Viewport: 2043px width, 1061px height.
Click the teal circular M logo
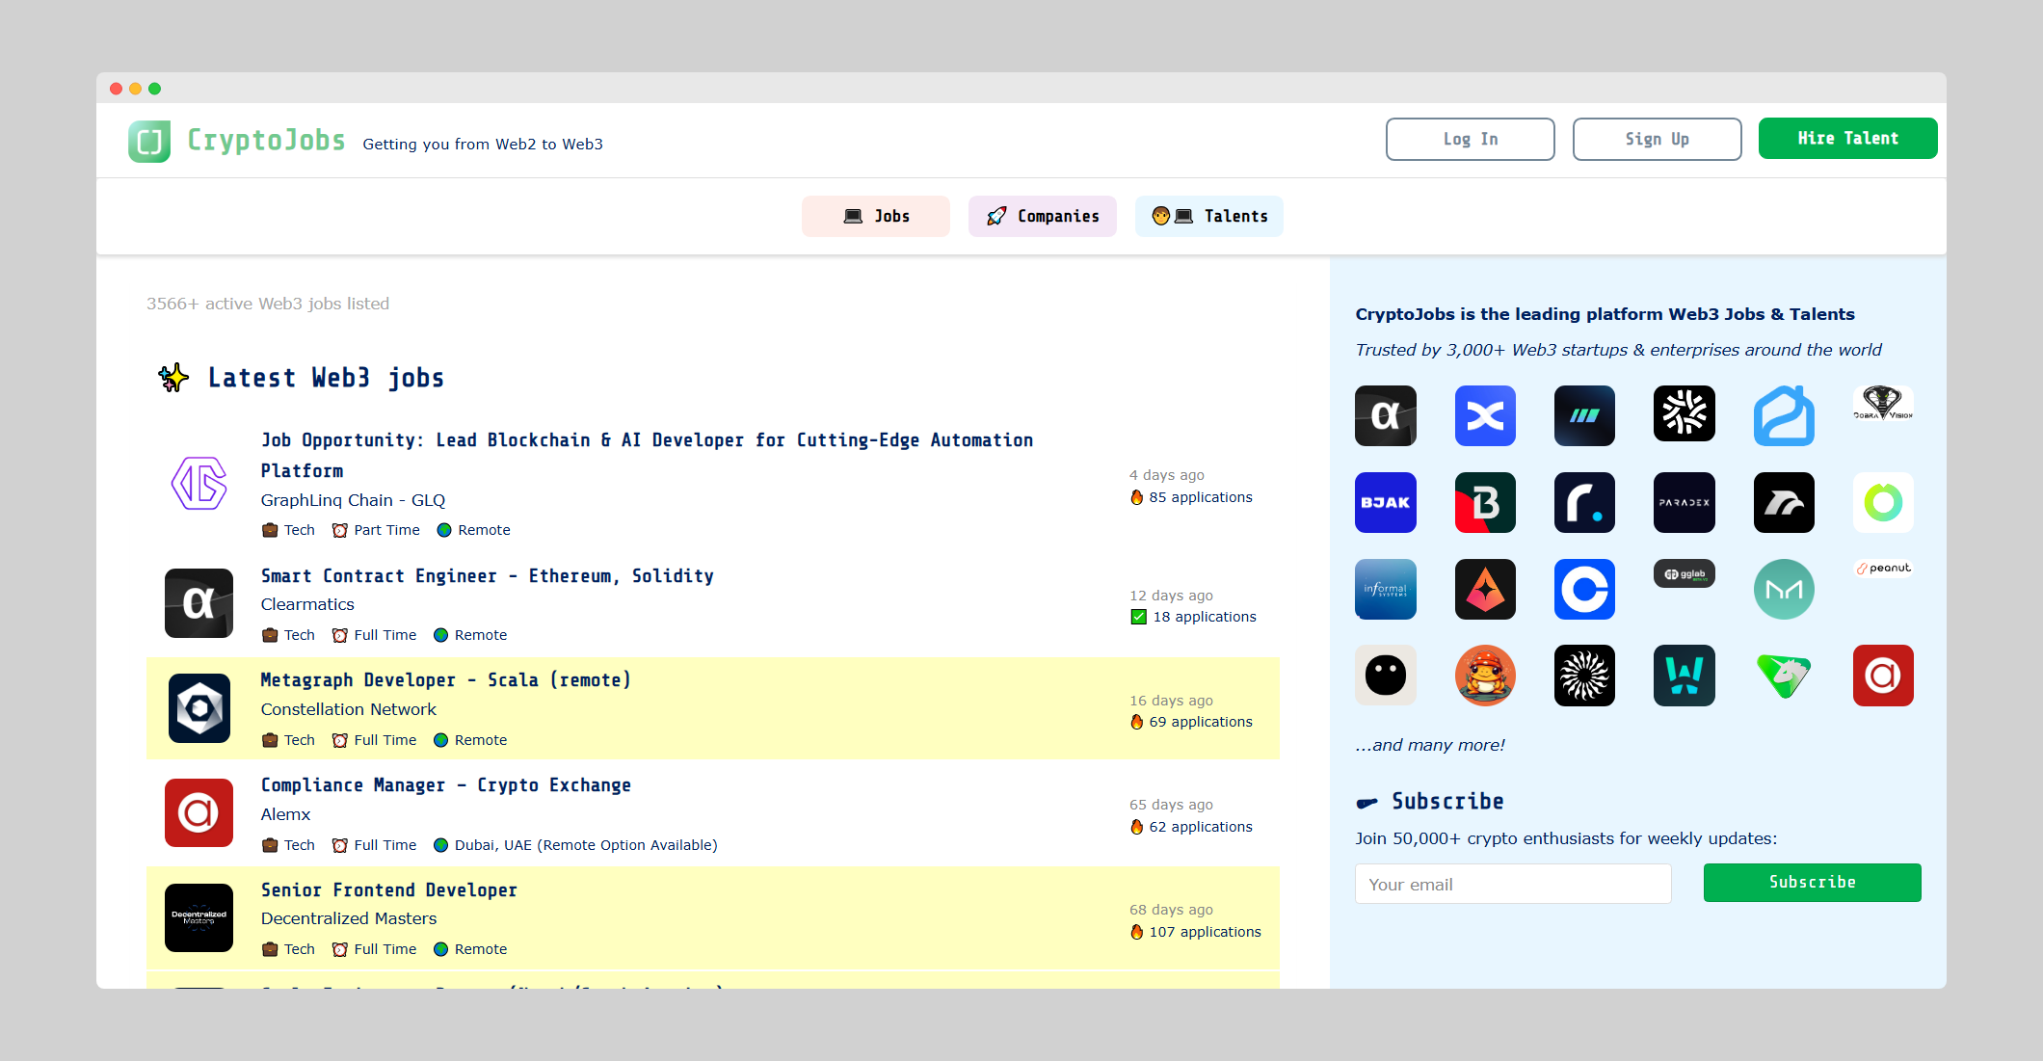(x=1784, y=589)
